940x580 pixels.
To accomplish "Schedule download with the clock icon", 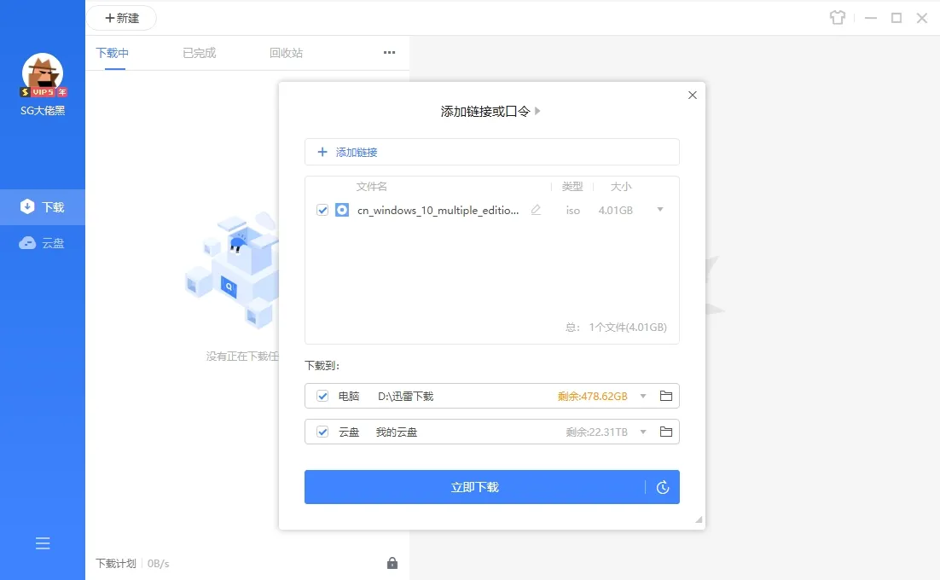I will (663, 487).
